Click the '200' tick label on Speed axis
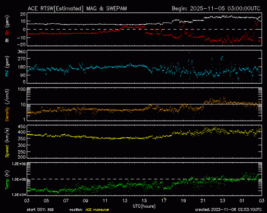The height and width of the screenshot is (213, 267). [22, 157]
